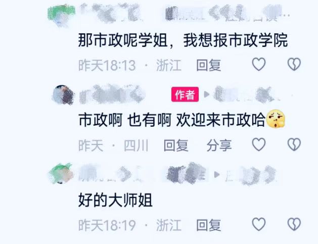Reply to the author's 四川 comment
The image size is (318, 244).
[x=176, y=145]
